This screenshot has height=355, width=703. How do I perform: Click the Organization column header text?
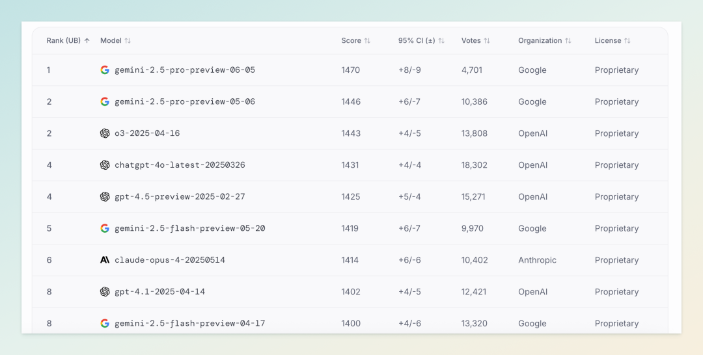pyautogui.click(x=540, y=41)
